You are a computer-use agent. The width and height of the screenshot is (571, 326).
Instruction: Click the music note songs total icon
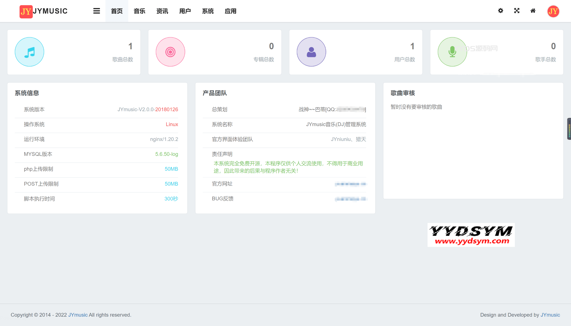(x=29, y=52)
